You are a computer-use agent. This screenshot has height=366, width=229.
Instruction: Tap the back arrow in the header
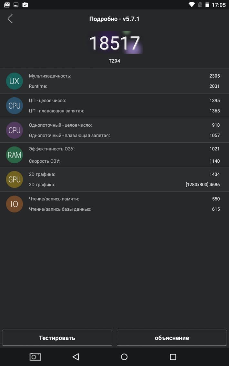(10, 19)
